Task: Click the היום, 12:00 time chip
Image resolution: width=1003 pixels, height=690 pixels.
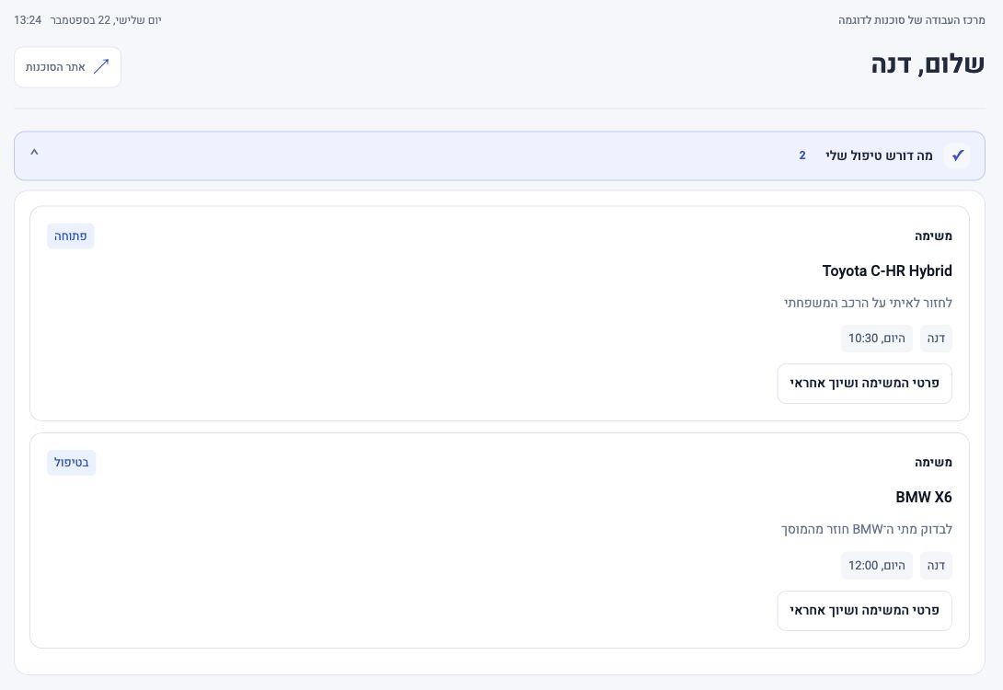Action: pos(876,565)
